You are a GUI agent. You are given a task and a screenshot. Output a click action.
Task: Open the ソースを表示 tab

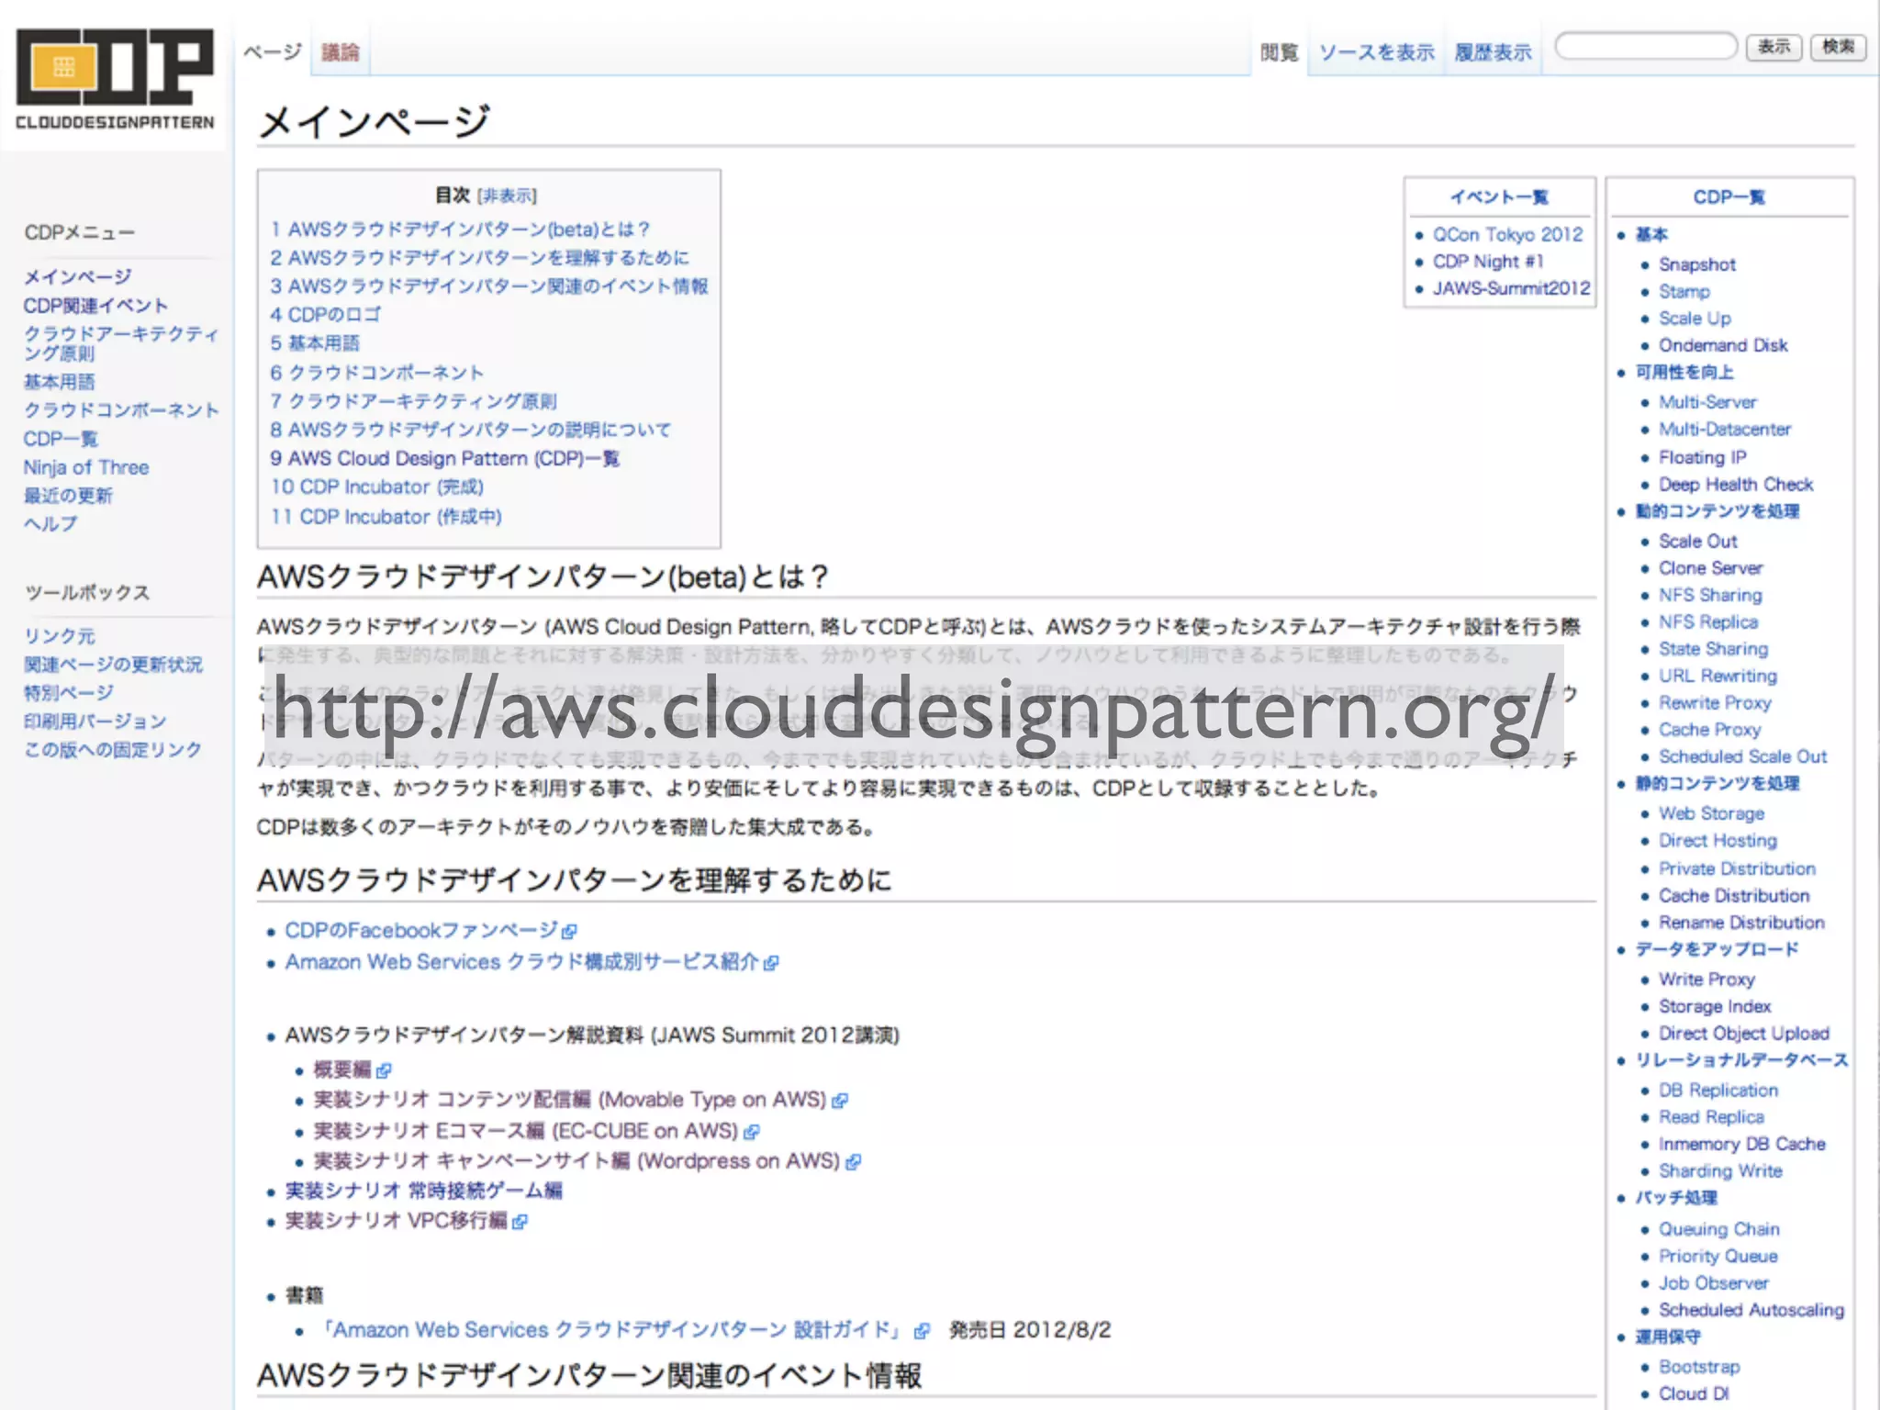[x=1376, y=52]
